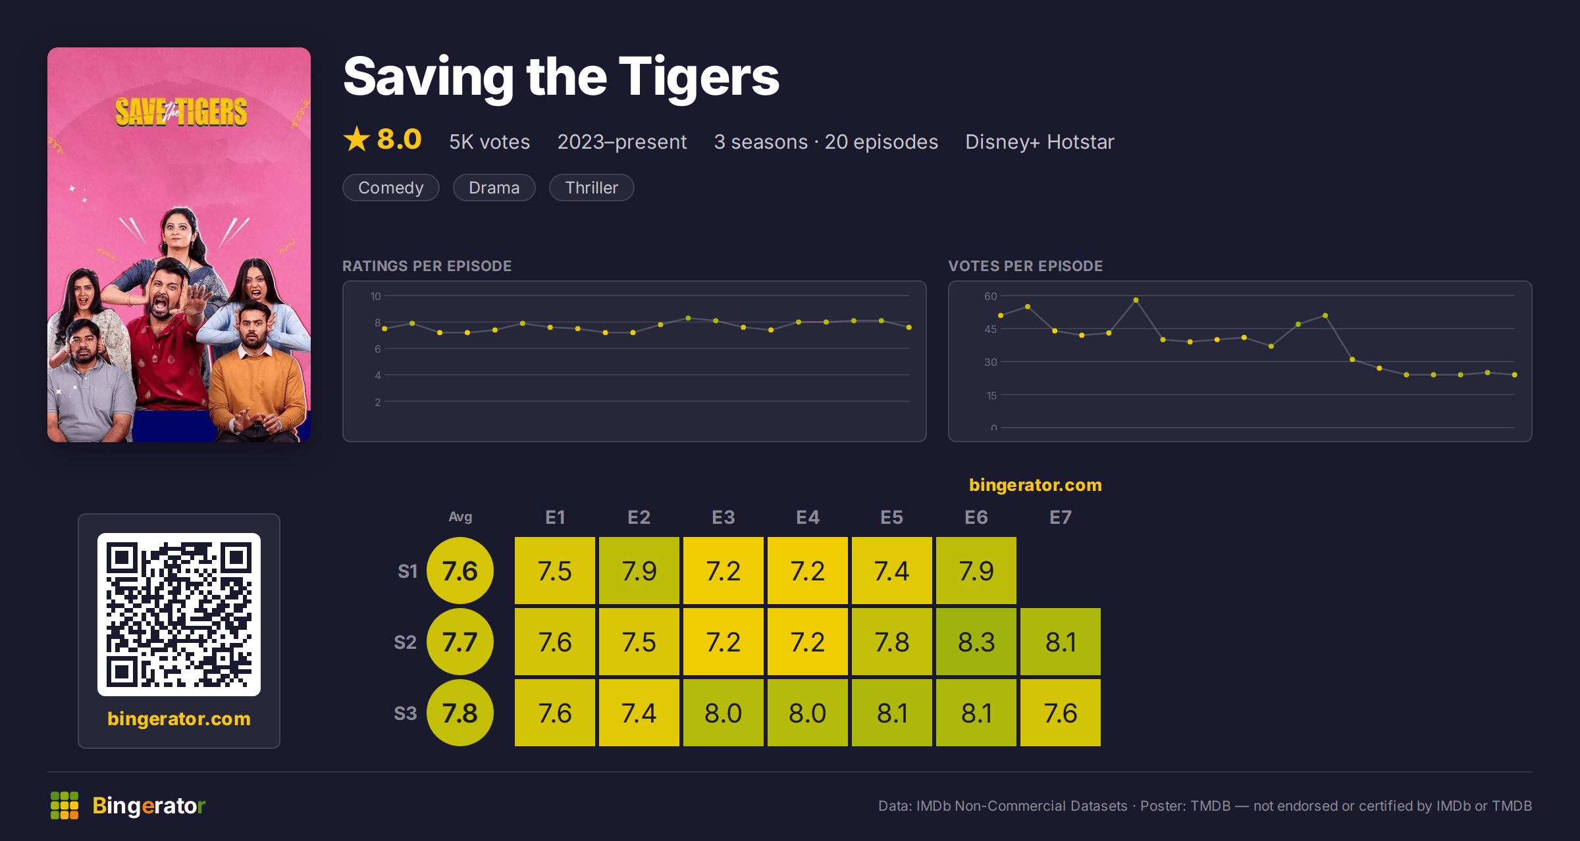This screenshot has width=1580, height=841.
Task: Click the Bingerator brand name text
Action: pos(149,805)
